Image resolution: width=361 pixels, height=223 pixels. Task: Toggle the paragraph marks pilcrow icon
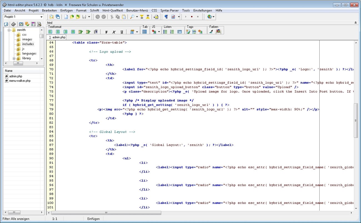click(x=166, y=17)
